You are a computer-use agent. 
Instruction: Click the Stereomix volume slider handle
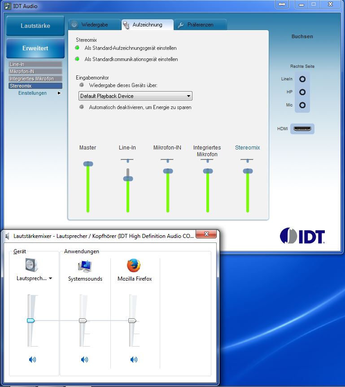(248, 171)
